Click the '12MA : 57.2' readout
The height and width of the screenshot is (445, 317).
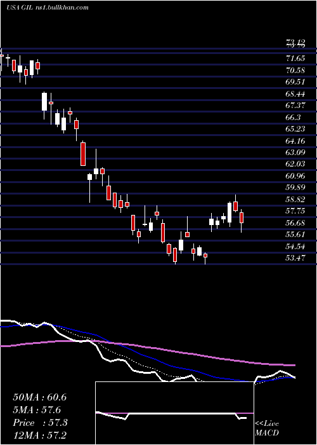tap(39, 435)
